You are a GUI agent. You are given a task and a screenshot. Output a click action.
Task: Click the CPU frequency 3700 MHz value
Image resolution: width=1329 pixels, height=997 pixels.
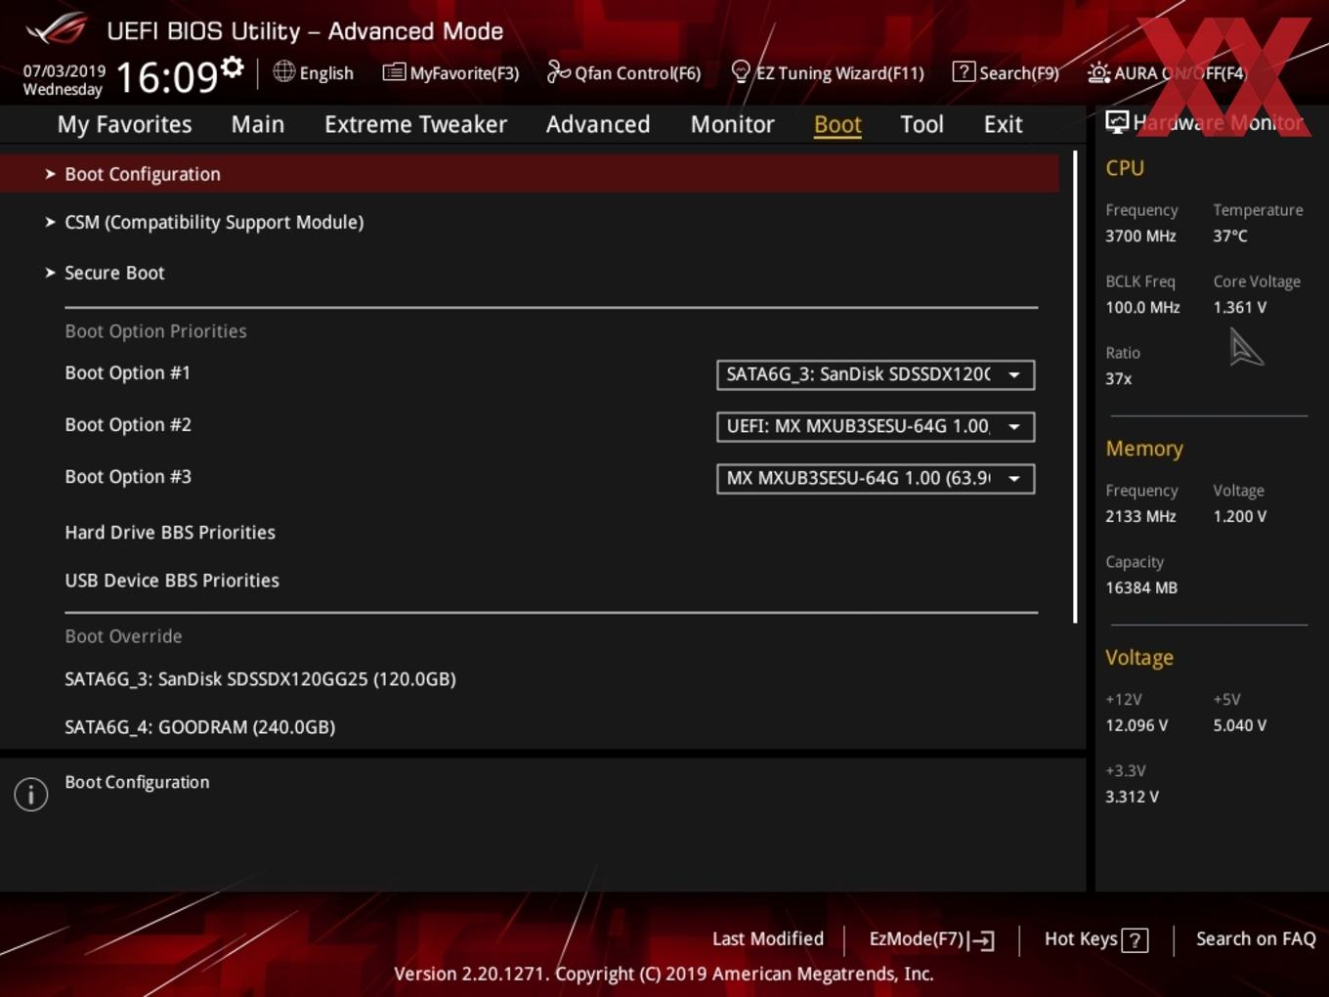tap(1140, 237)
